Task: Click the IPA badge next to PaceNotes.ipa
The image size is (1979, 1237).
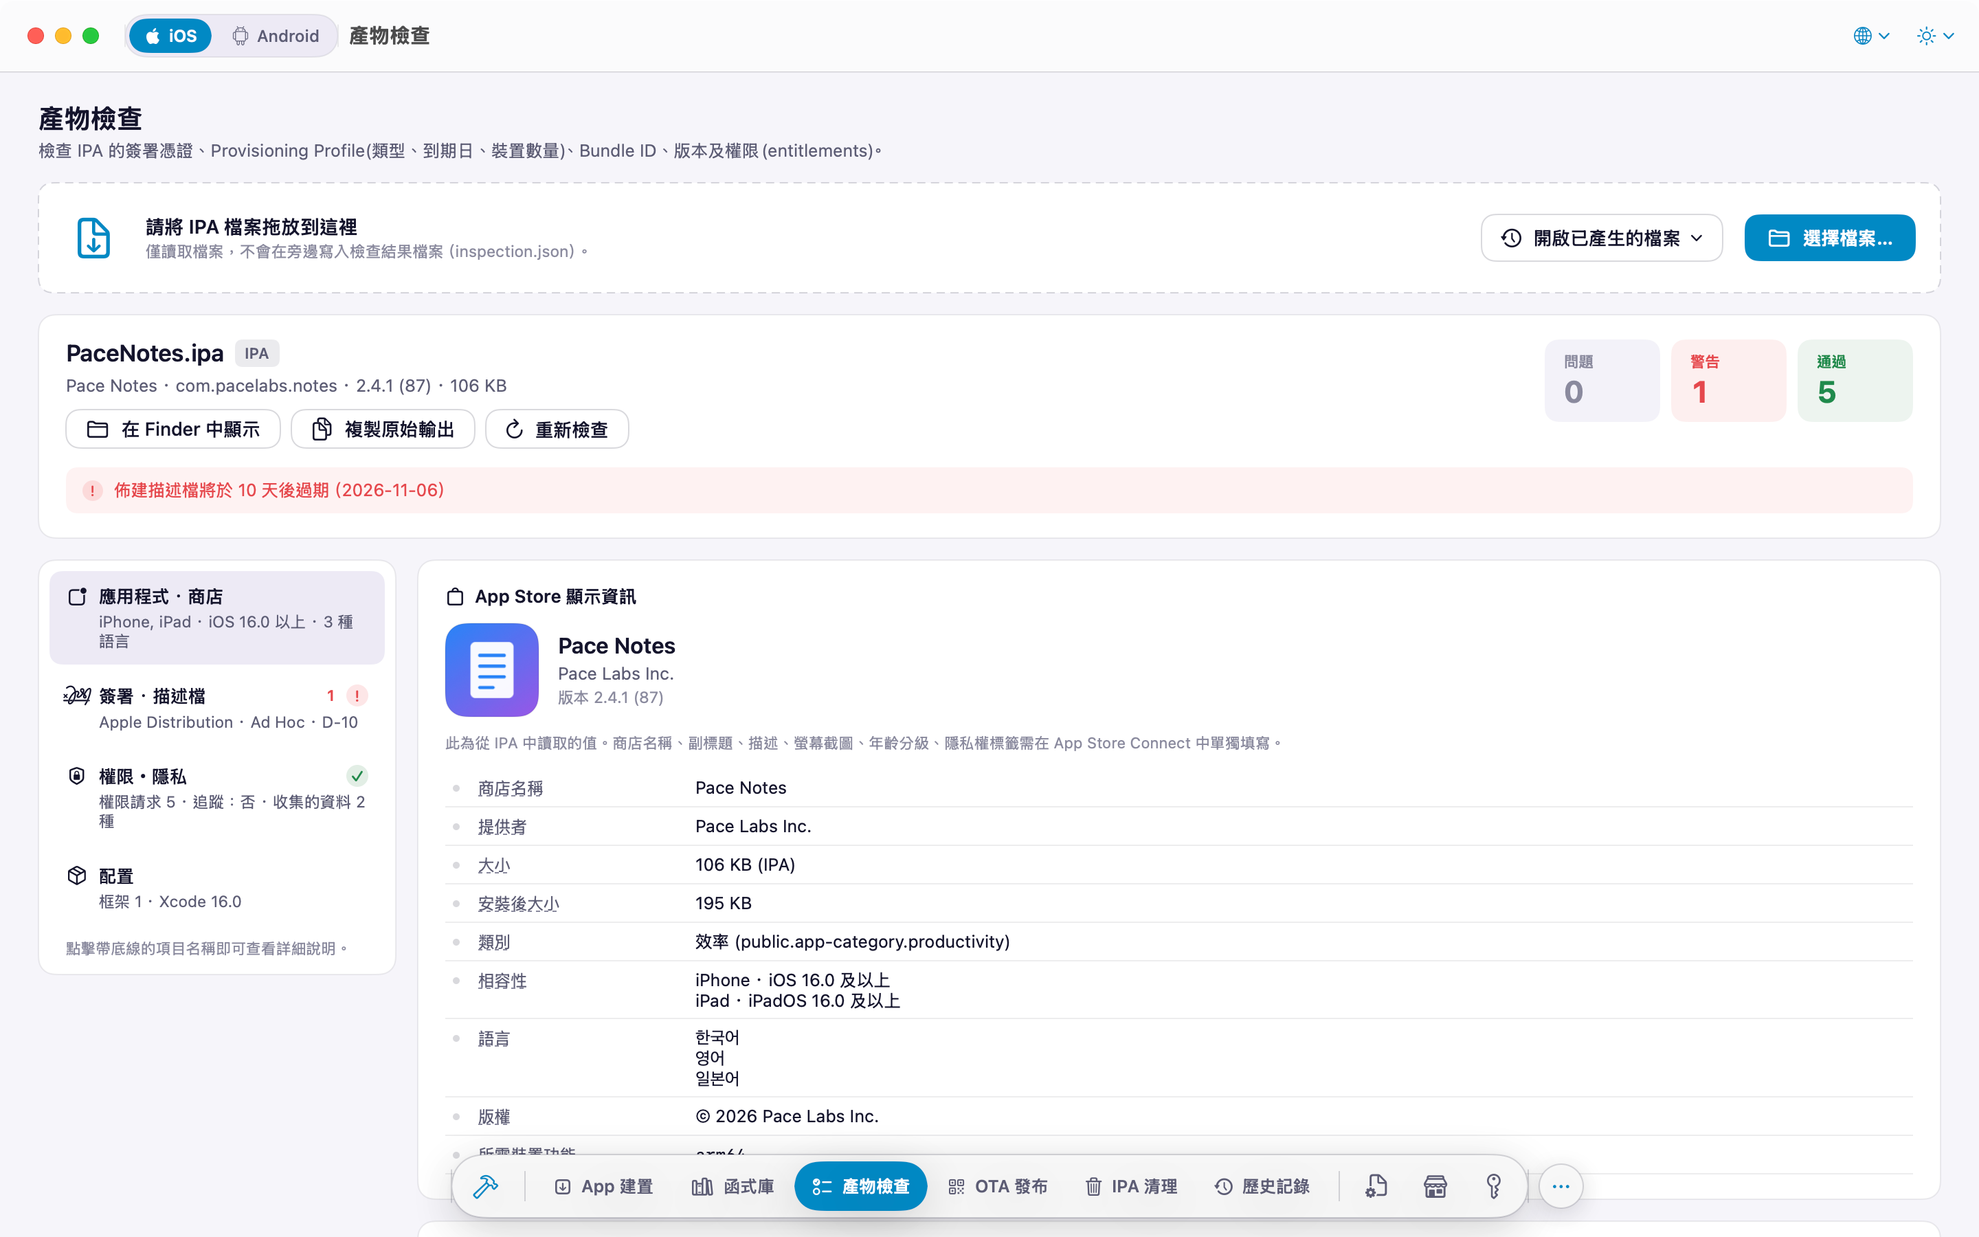Action: coord(257,353)
